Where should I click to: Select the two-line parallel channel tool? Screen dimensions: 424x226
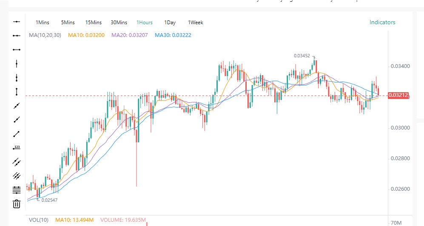[17, 162]
